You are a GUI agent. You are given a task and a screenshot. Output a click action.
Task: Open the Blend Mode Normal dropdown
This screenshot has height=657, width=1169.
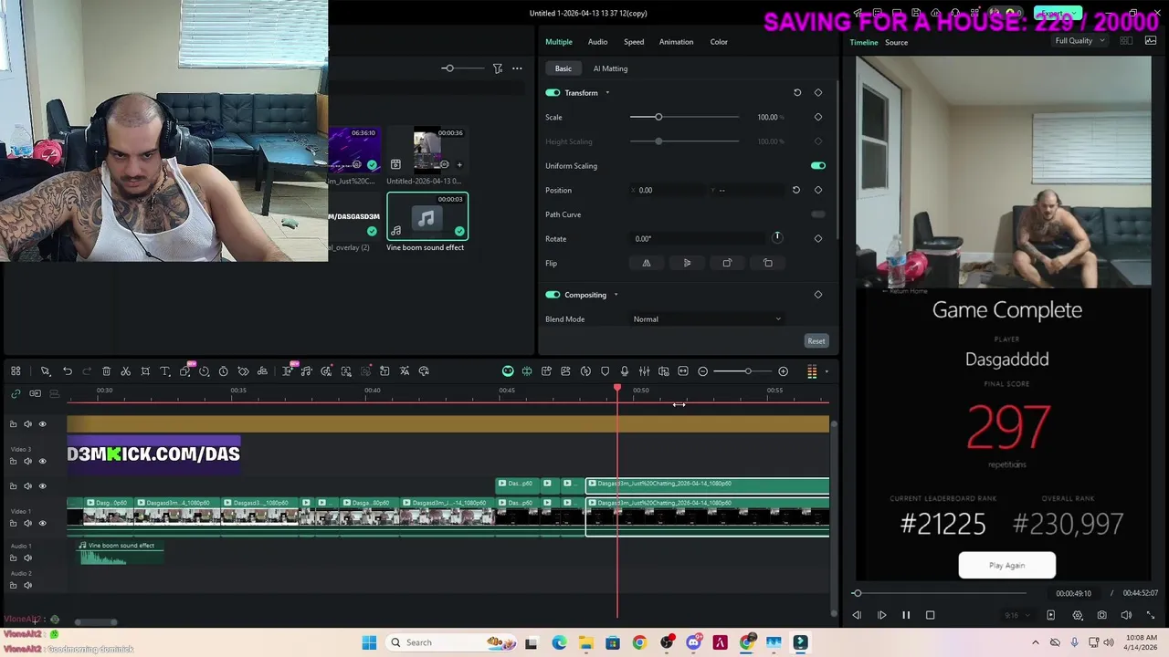(708, 319)
